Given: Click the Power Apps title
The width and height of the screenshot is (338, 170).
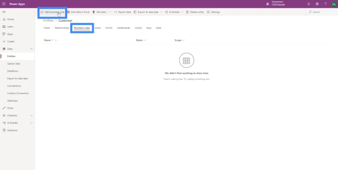Looking at the screenshot, I should [x=17, y=4].
